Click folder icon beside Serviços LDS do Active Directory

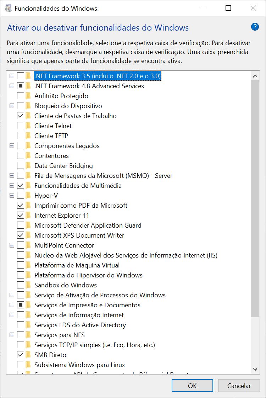(28, 325)
